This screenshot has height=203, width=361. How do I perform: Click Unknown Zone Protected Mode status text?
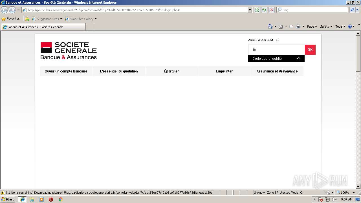click(279, 193)
